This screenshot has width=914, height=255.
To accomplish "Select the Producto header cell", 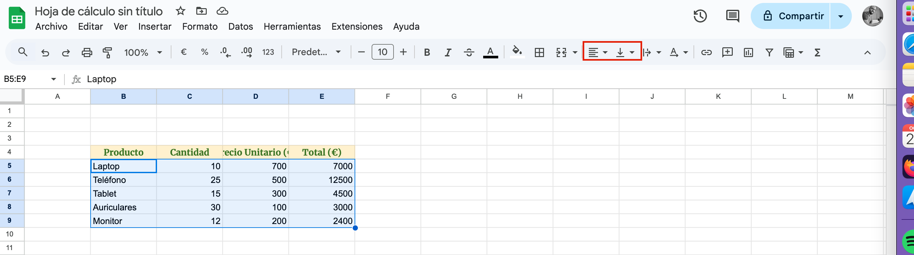I will [x=123, y=152].
